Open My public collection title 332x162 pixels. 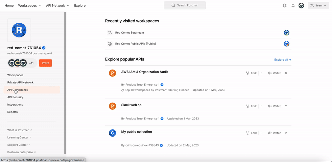(x=137, y=132)
